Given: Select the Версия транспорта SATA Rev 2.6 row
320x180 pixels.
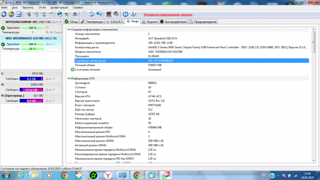Looking at the screenshot, I should click(x=192, y=101).
